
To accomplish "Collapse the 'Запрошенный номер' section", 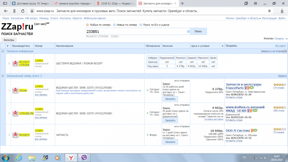I will coord(3,76).
